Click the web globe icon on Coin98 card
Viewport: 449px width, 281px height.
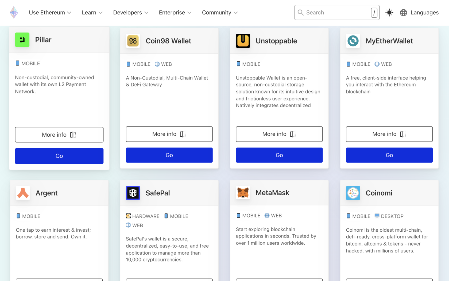(157, 64)
